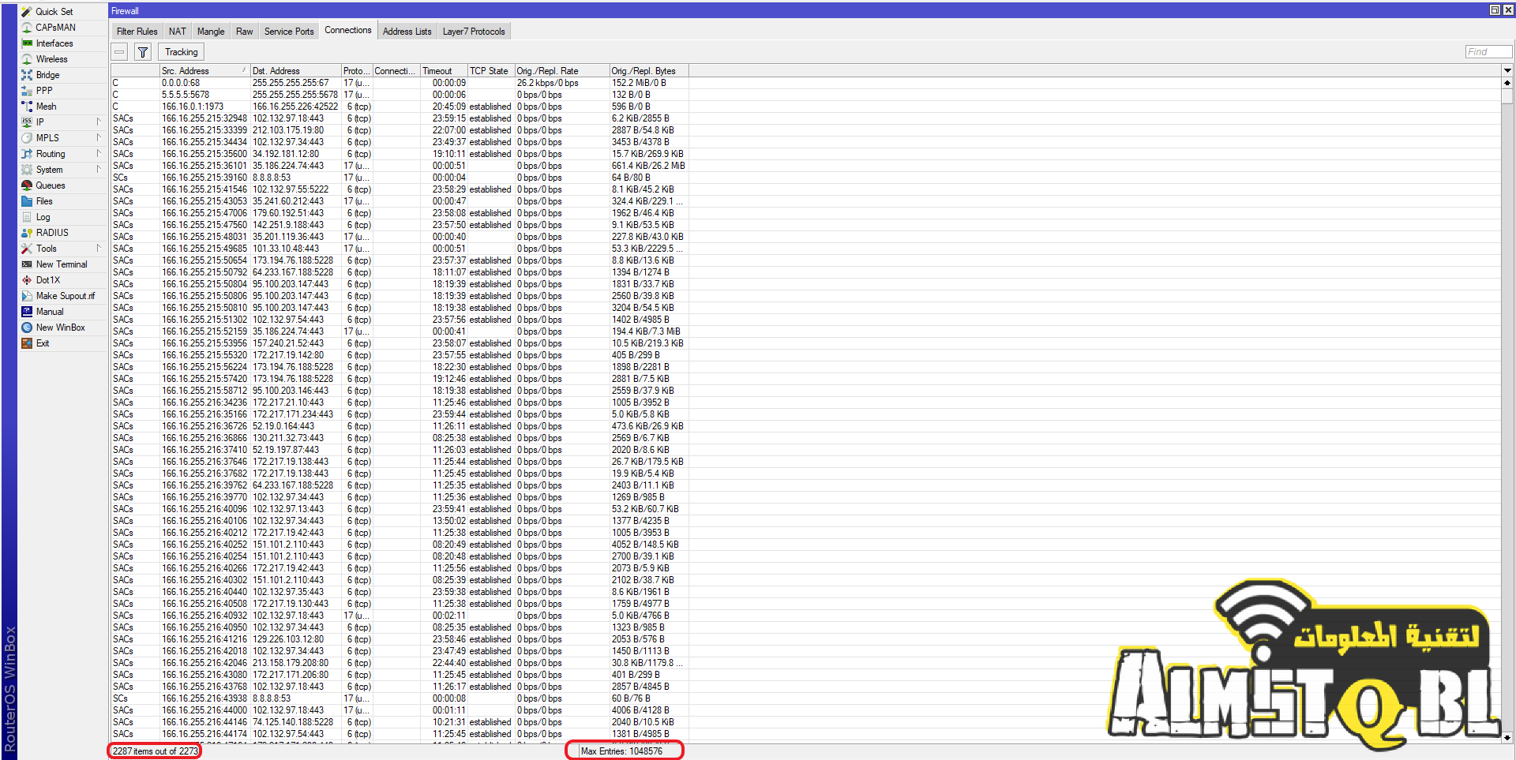Switch to the Filter Rules tab
The height and width of the screenshot is (760, 1516).
point(137,32)
